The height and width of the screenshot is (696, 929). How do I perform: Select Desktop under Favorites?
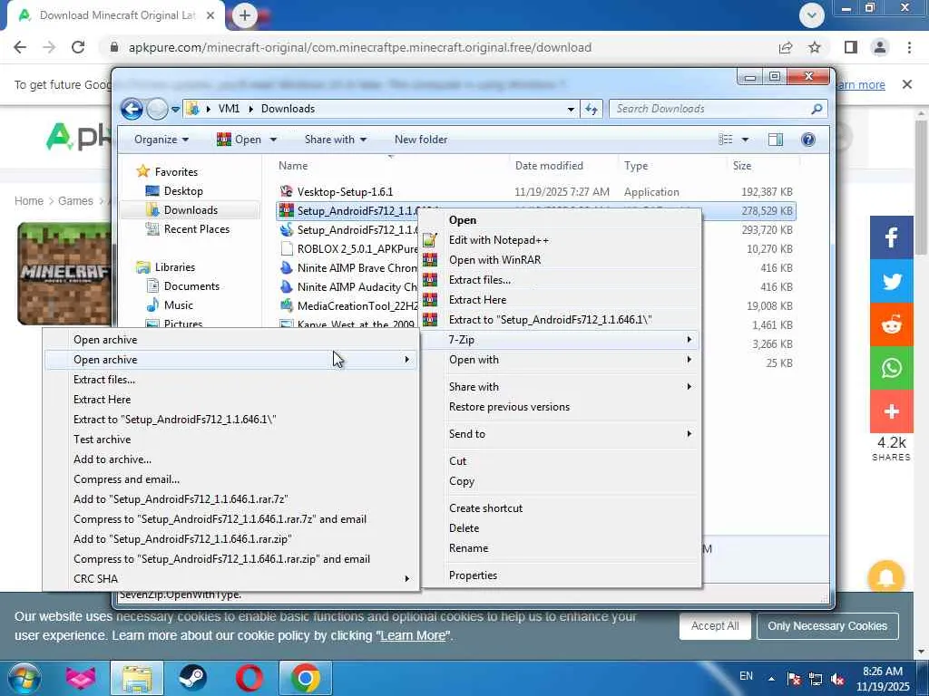(183, 191)
